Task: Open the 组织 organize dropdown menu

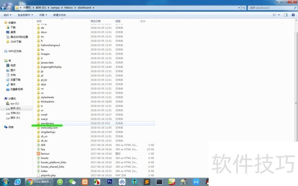Action: 7,15
